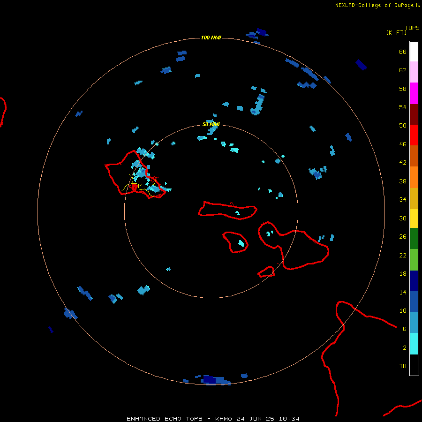Click the dark green legend color band
This screenshot has width=422, height=422.
pyautogui.click(x=414, y=239)
